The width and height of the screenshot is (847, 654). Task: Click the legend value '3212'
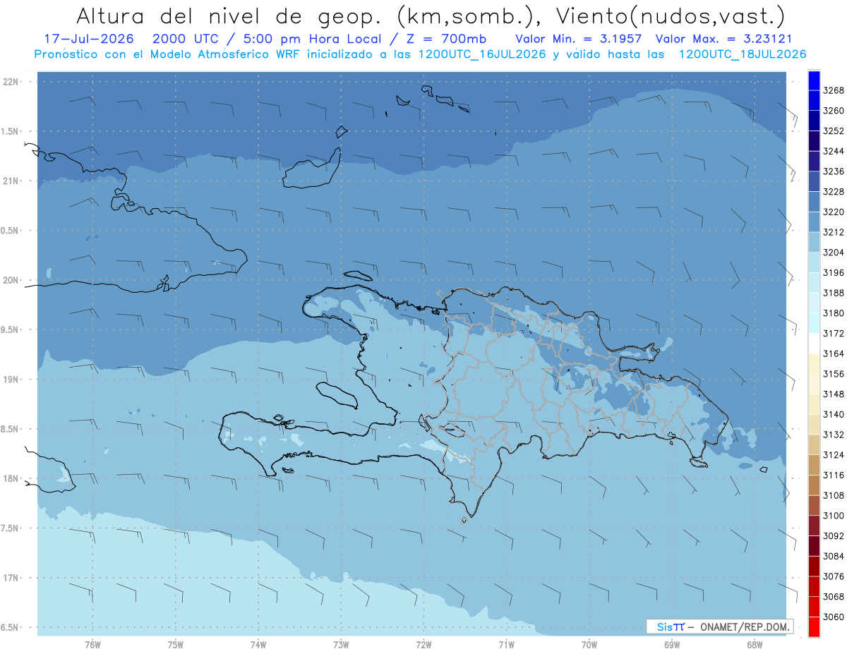coord(833,232)
